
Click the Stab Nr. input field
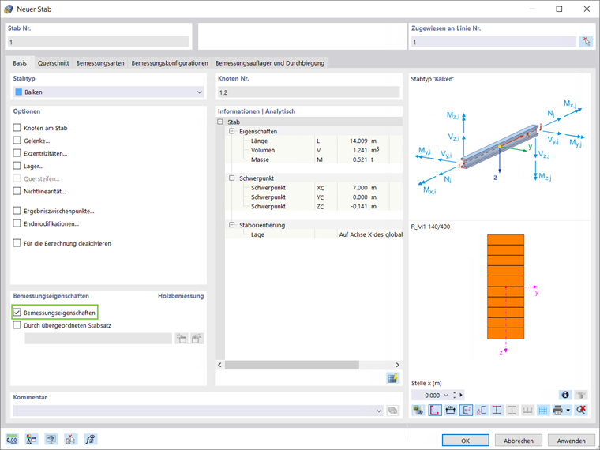[x=99, y=42]
